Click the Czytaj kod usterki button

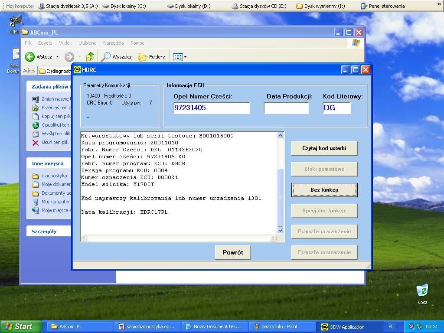[324, 148]
